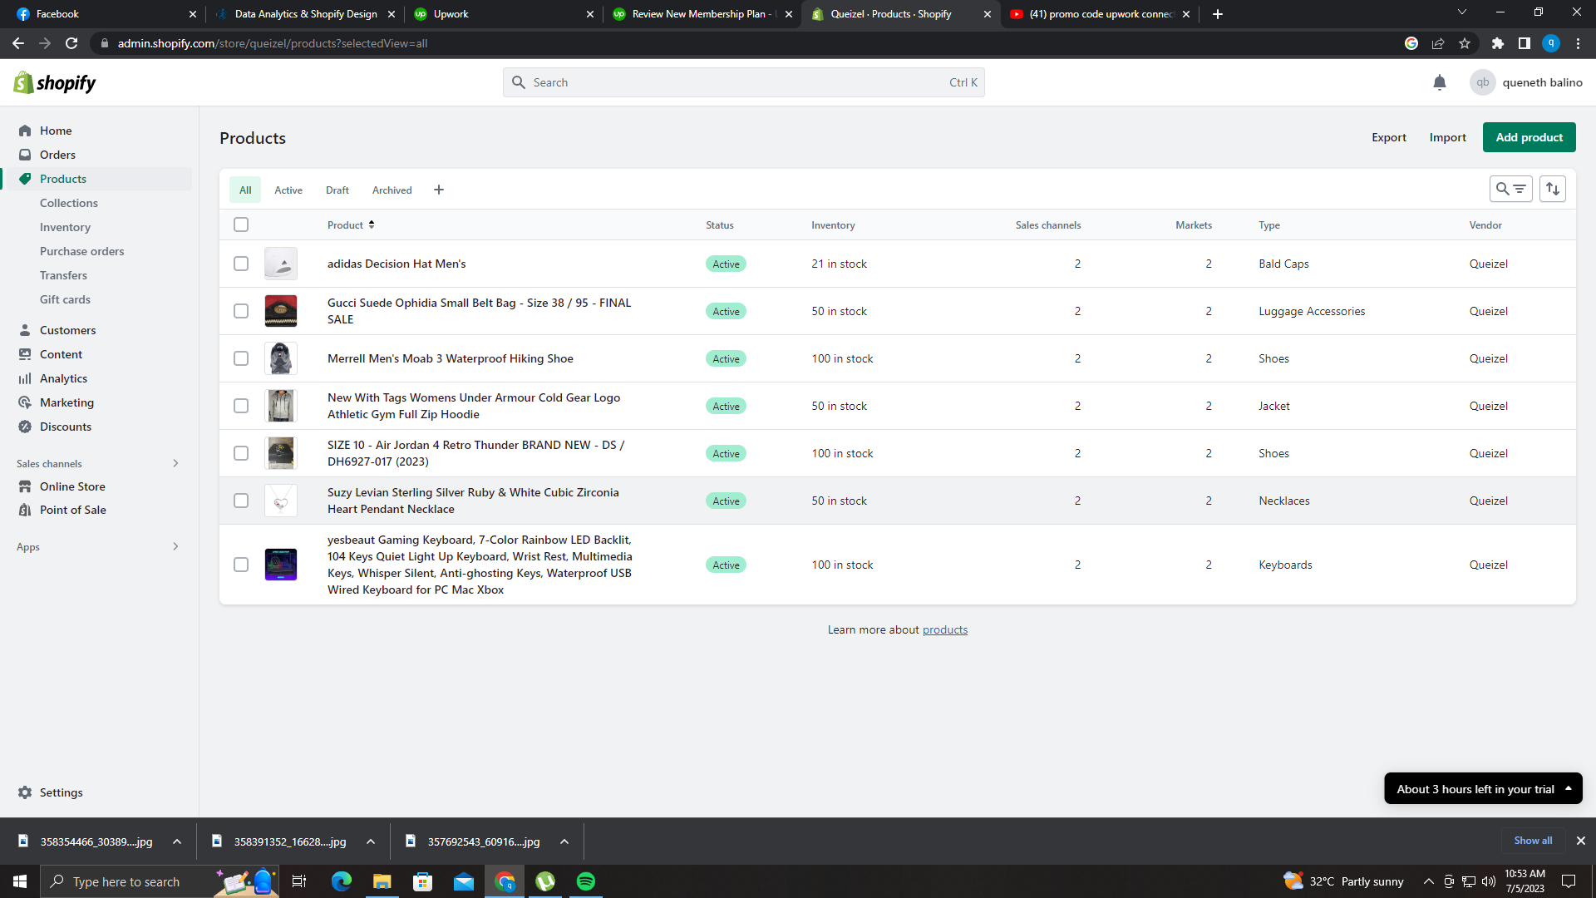
Task: Switch to the Draft products tab
Action: pyautogui.click(x=337, y=190)
